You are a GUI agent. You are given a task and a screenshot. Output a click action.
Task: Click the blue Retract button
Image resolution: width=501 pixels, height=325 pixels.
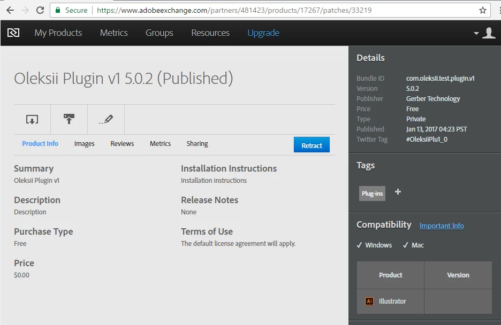(x=312, y=145)
